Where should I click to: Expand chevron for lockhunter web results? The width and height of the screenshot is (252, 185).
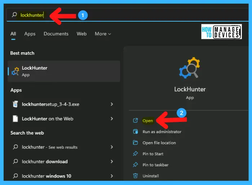(112, 147)
